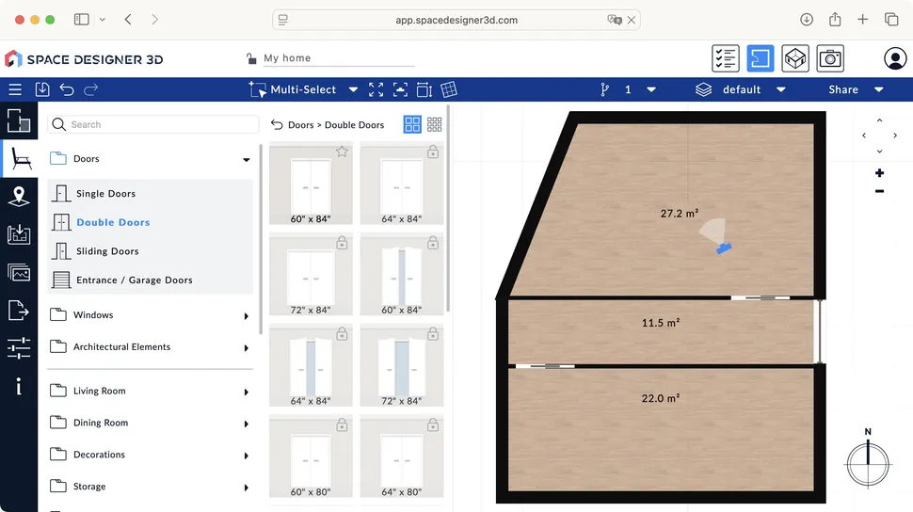
Task: Toggle the lock icon beside My home
Action: click(251, 58)
